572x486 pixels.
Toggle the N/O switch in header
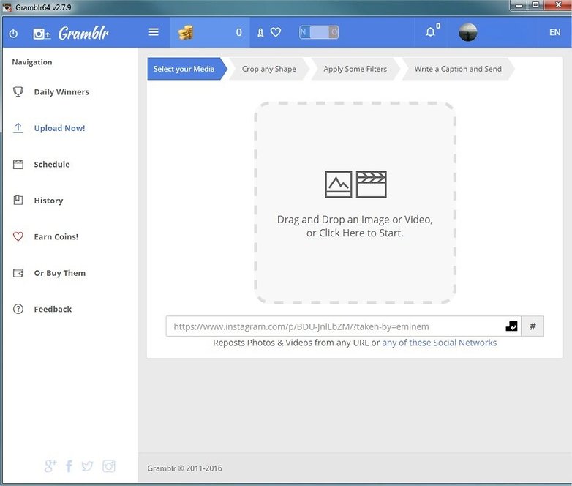pos(319,32)
